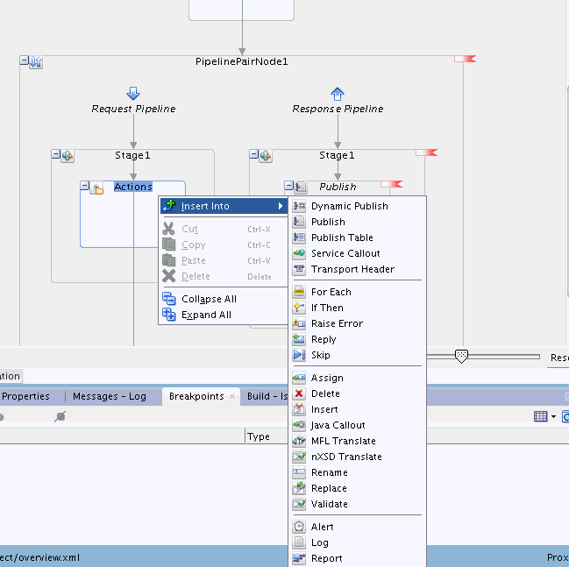
Task: Collapse Stage1 in the Request Pipeline
Action: 56,155
